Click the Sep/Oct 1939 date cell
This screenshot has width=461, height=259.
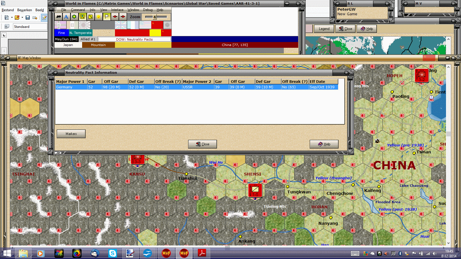[323, 87]
